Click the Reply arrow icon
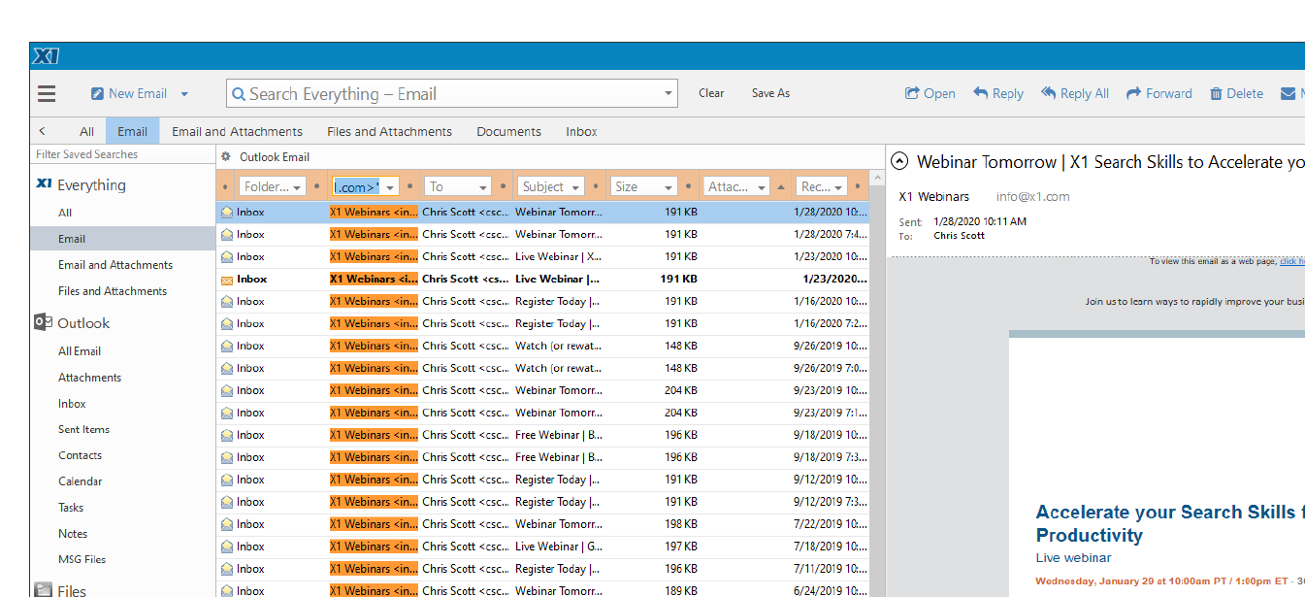1305x597 pixels. pyautogui.click(x=981, y=93)
